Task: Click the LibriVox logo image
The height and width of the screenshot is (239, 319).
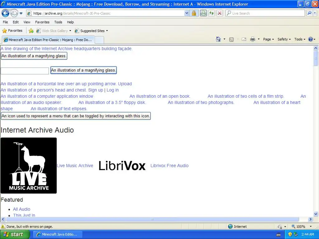Action: click(122, 166)
